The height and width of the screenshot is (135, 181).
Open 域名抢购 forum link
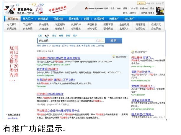[60, 24]
